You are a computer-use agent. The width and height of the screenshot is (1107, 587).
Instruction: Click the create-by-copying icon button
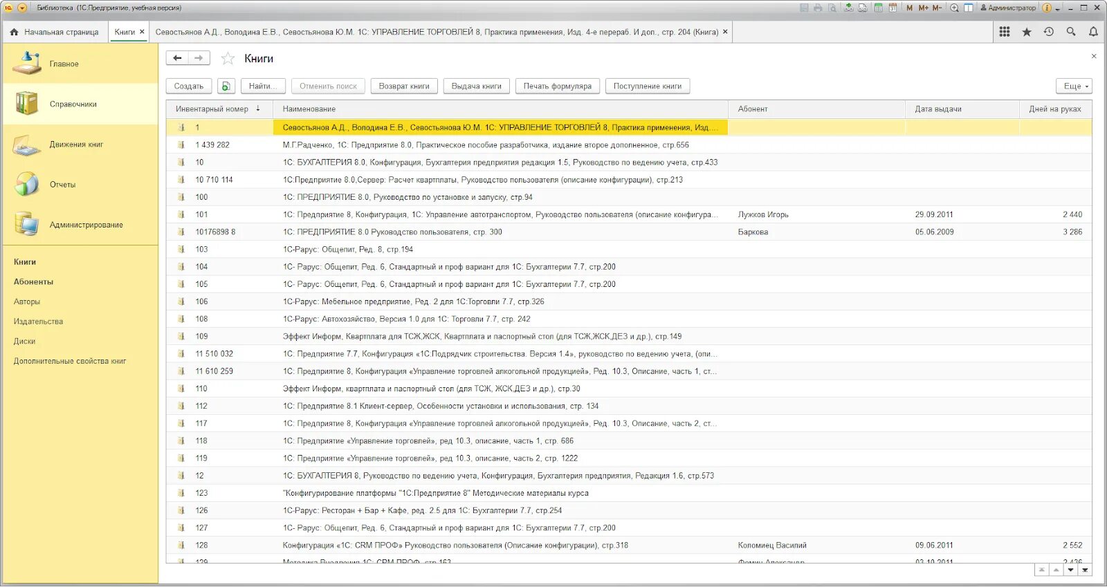tap(226, 86)
